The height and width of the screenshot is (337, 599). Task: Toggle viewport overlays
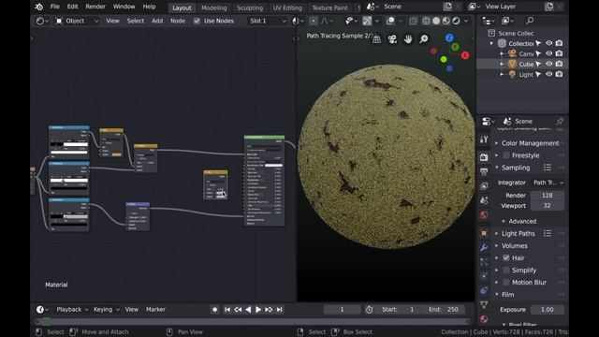[390, 21]
